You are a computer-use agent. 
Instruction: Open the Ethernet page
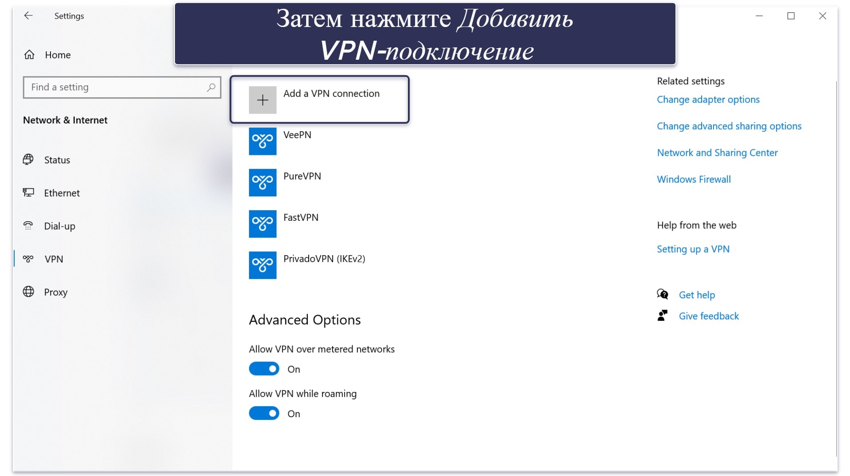click(x=62, y=193)
